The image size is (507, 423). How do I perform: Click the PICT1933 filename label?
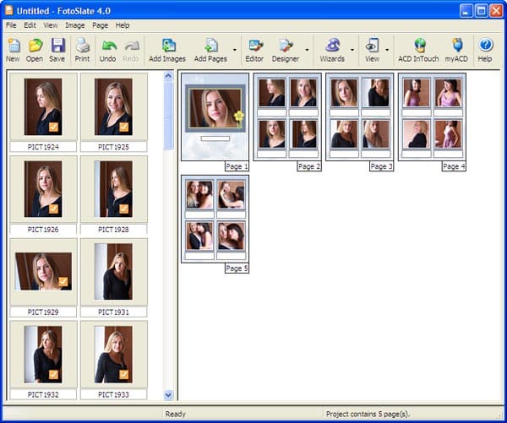113,394
